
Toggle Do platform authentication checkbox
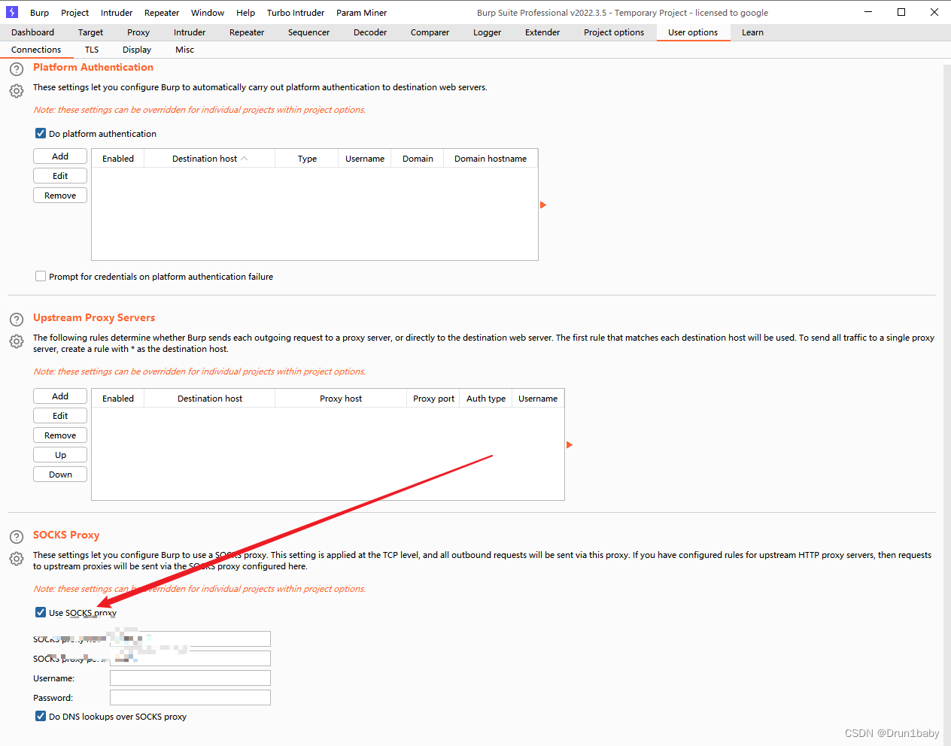[41, 133]
